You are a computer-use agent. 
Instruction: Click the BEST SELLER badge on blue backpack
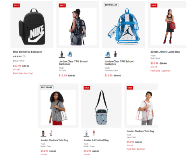coord(111,5)
